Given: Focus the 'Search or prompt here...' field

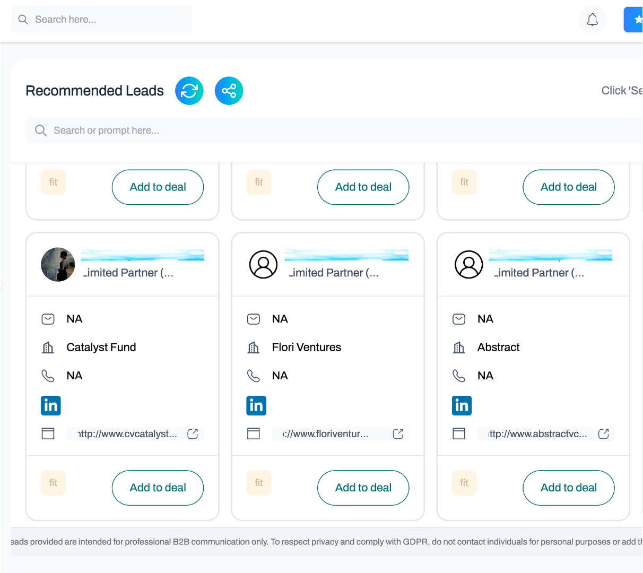Looking at the screenshot, I should [x=334, y=131].
